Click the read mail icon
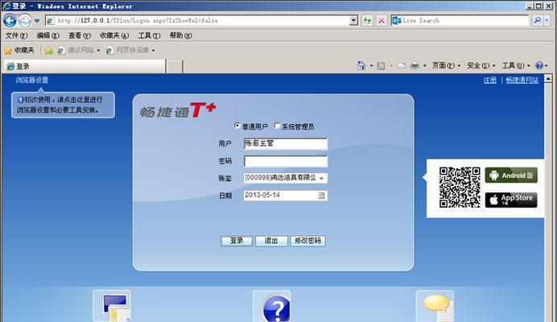557x322 pixels. coord(402,66)
